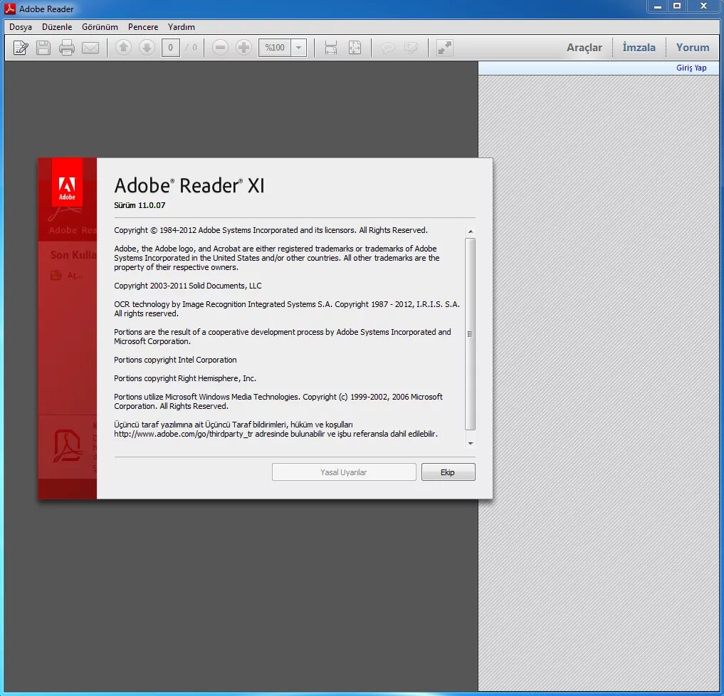724x696 pixels.
Task: Click the Adobe logo in the dialog
Action: click(x=67, y=182)
